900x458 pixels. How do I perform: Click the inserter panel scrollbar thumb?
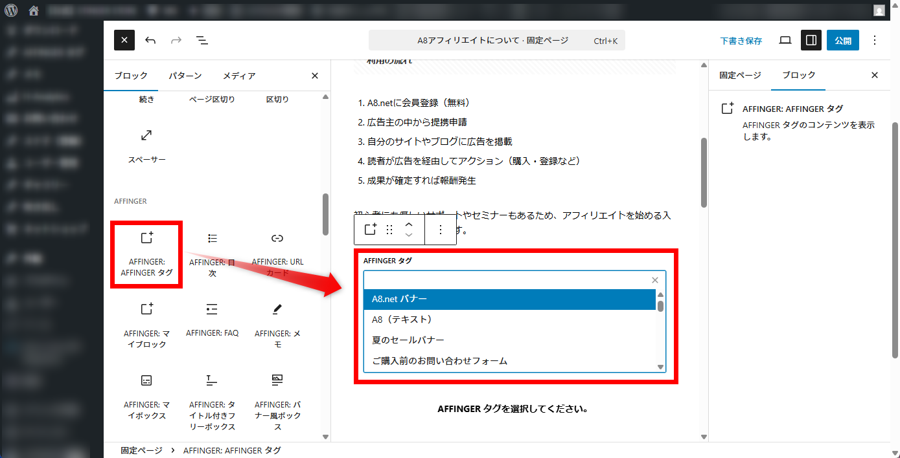[x=325, y=215]
